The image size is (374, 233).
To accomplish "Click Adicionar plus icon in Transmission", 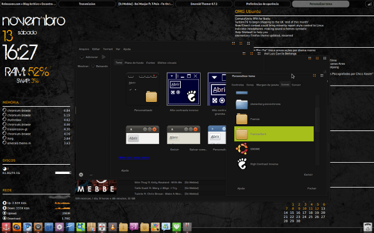I will click(x=82, y=57).
